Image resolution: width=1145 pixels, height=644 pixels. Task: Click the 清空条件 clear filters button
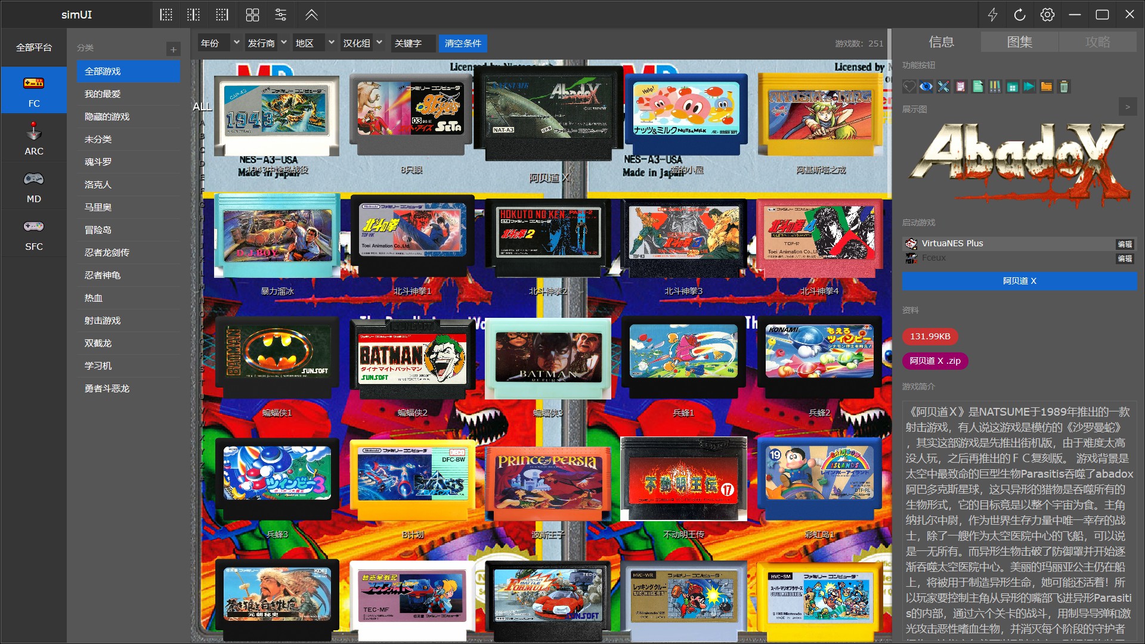click(463, 43)
